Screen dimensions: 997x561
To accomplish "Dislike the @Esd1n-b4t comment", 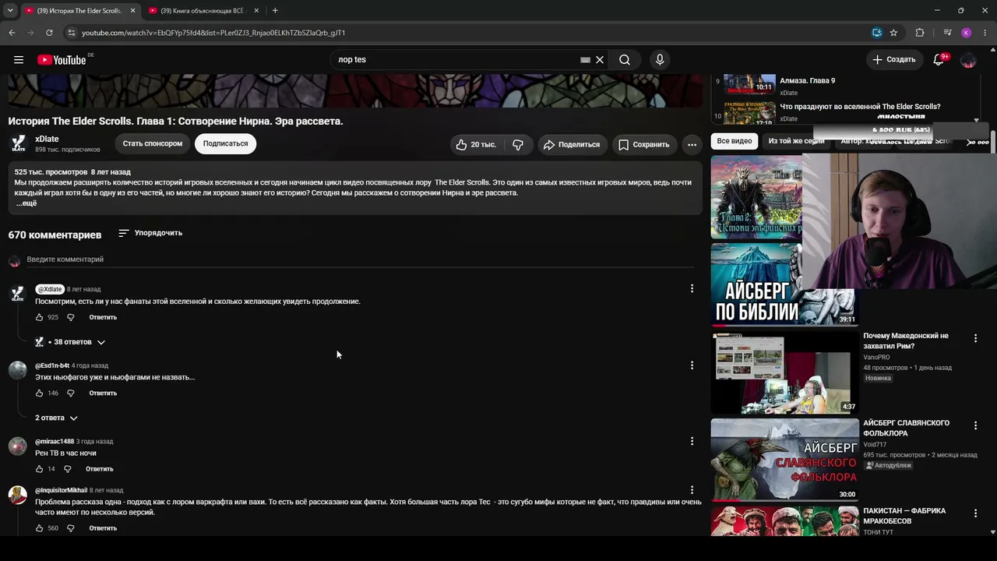I will click(71, 393).
